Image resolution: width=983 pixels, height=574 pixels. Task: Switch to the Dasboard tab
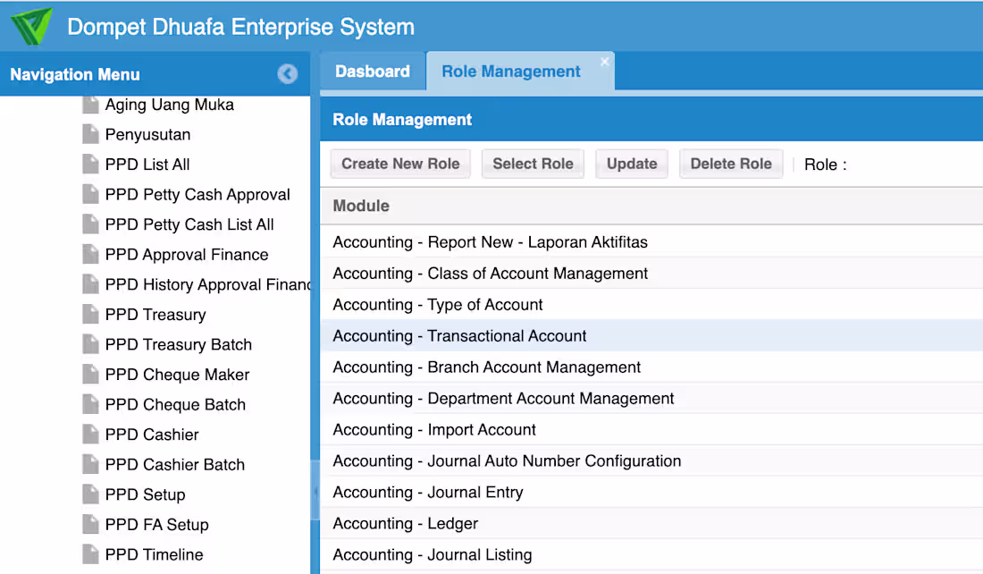pos(373,72)
